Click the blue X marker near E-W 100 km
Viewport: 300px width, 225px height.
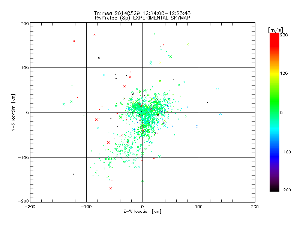(197, 126)
